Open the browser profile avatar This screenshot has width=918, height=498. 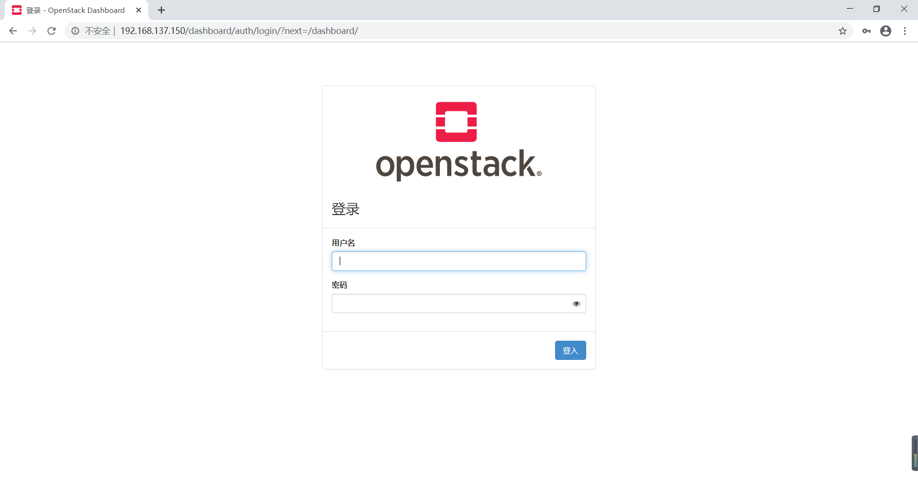(x=886, y=31)
